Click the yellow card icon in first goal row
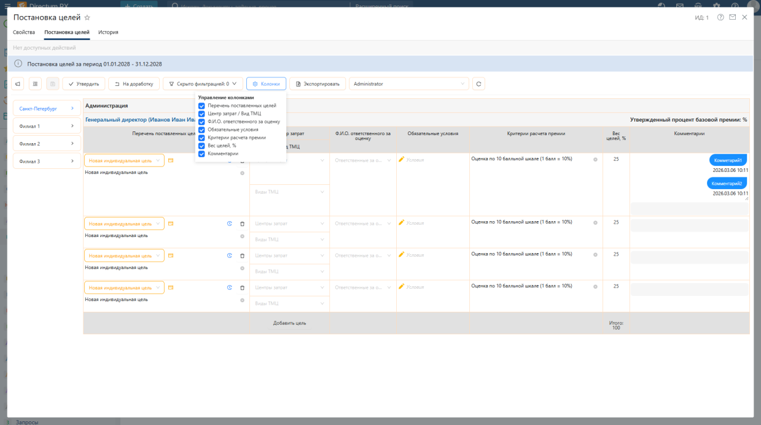This screenshot has width=761, height=425. coord(171,160)
